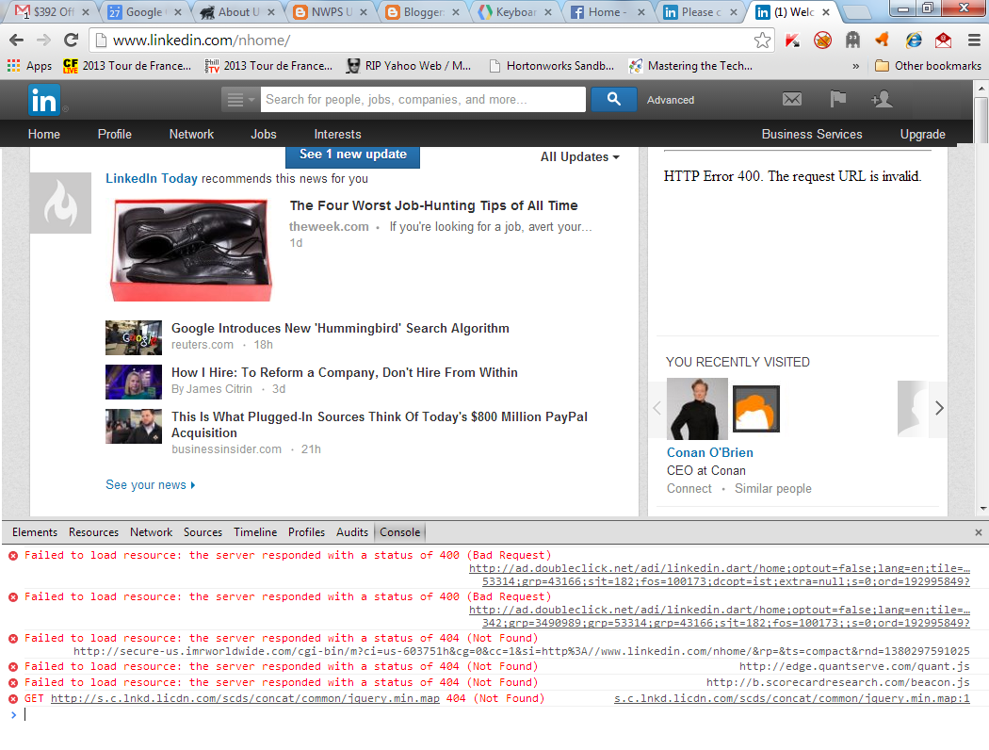Switch to DevTools Timeline tab

coord(255,532)
